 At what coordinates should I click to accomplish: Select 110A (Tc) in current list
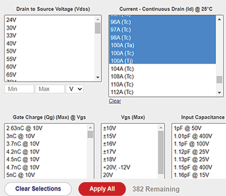[162, 84]
